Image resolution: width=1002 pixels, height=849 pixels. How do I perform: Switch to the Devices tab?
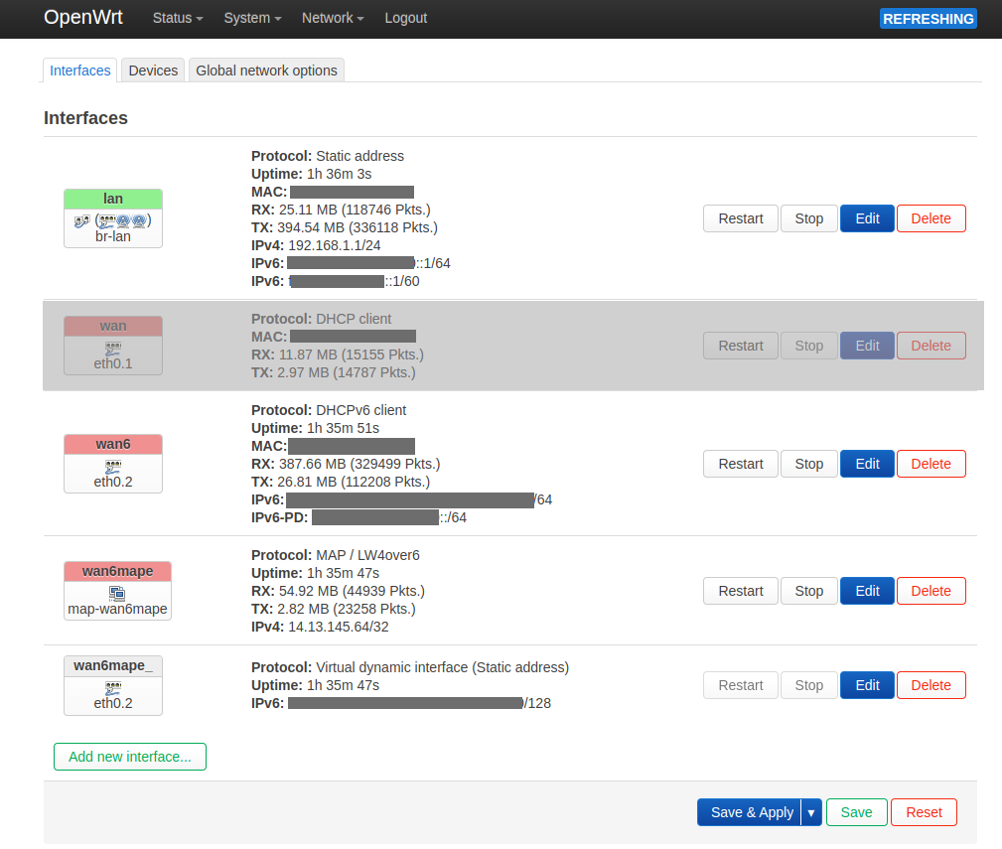point(153,71)
